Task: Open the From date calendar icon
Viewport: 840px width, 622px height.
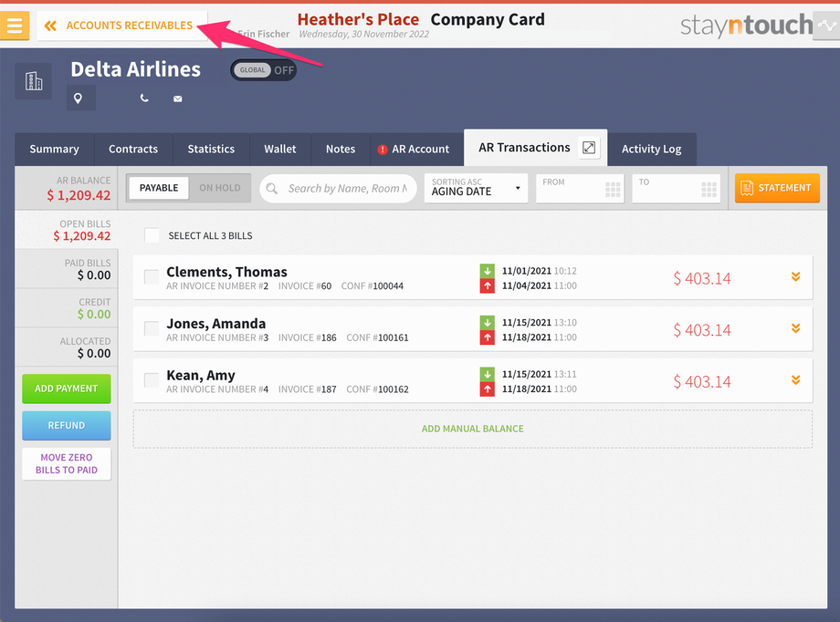Action: [613, 190]
